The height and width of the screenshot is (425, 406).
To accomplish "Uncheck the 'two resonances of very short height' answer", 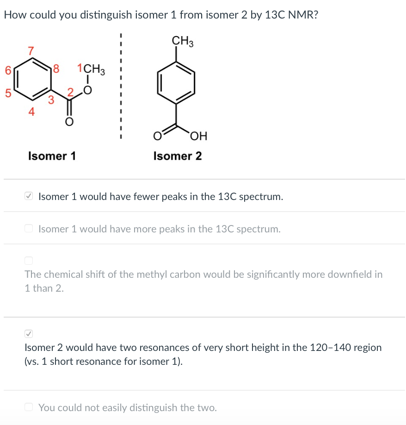I will point(29,333).
